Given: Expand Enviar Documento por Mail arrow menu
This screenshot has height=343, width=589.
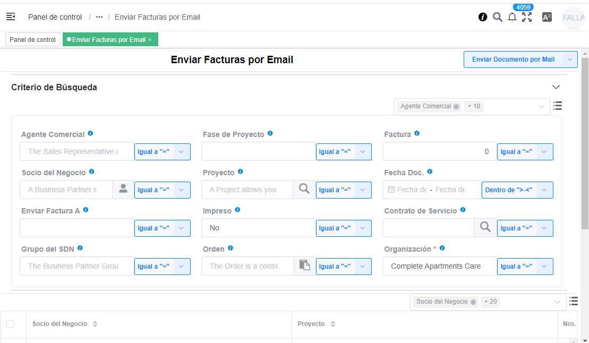Looking at the screenshot, I should pyautogui.click(x=570, y=59).
